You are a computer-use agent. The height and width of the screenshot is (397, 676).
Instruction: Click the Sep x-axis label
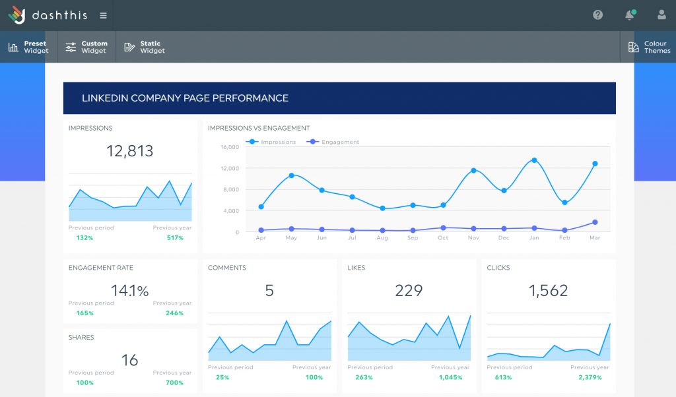(413, 237)
